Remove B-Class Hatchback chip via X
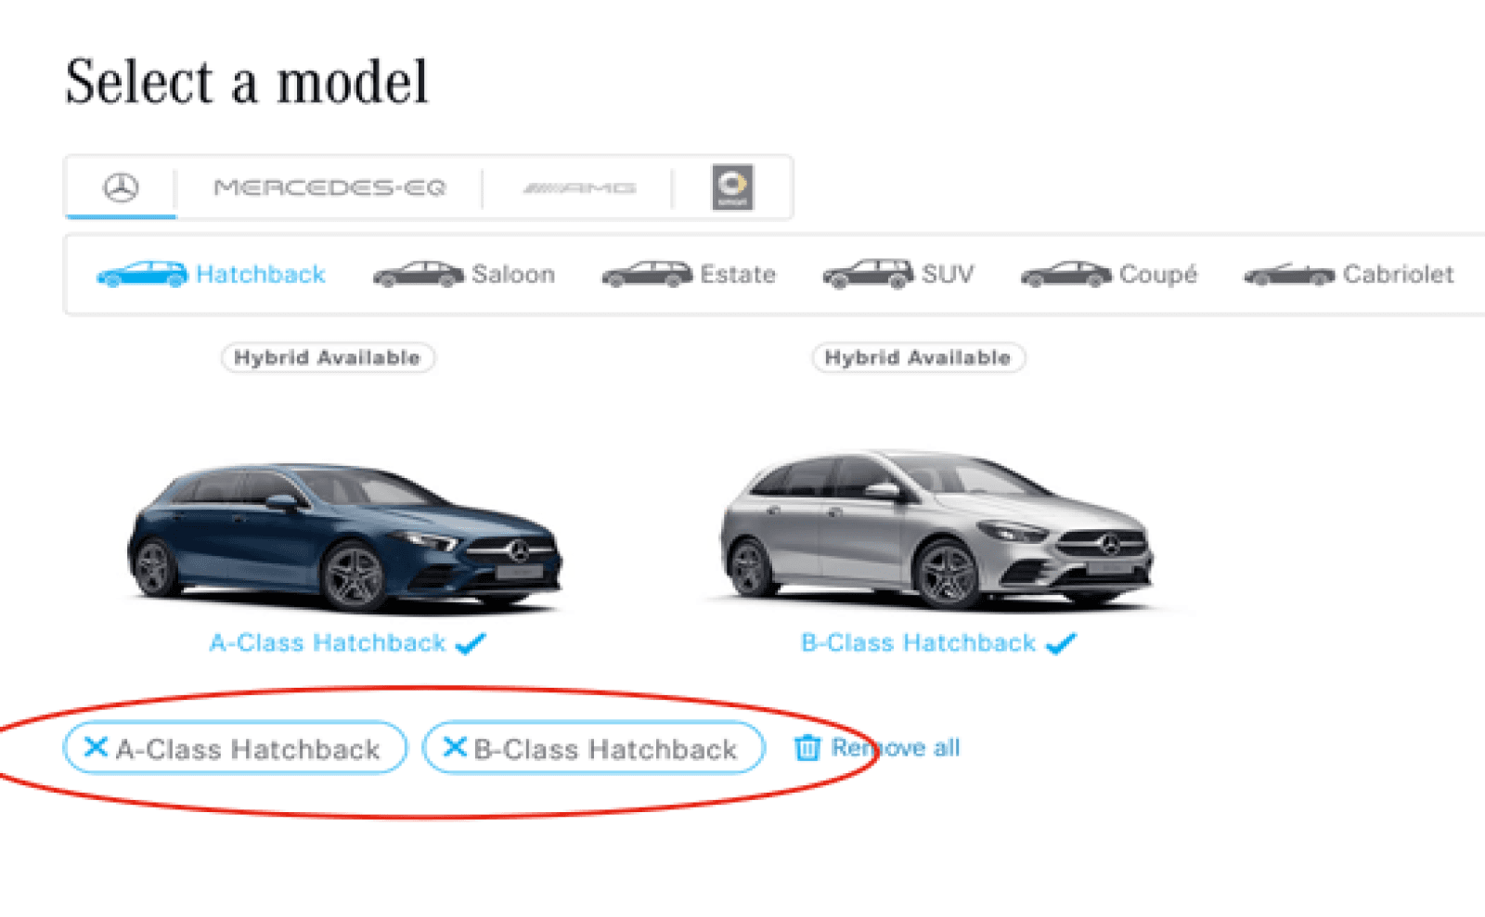This screenshot has height=917, width=1485. (455, 747)
